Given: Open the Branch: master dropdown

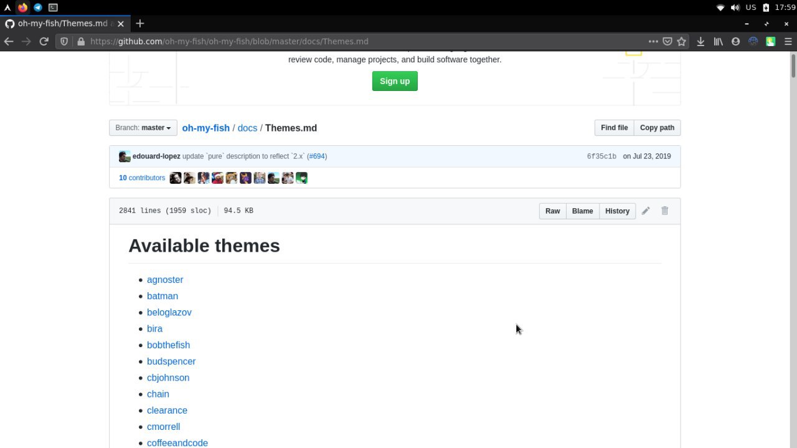Looking at the screenshot, I should 143,128.
